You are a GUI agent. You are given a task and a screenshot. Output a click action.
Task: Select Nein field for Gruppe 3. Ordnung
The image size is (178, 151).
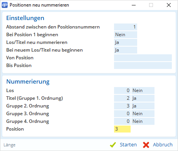(143, 114)
